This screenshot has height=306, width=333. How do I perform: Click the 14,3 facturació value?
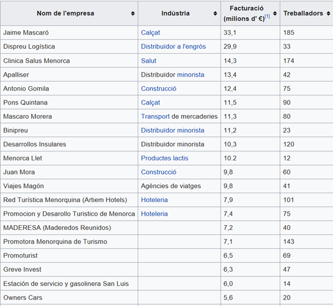coord(230,61)
